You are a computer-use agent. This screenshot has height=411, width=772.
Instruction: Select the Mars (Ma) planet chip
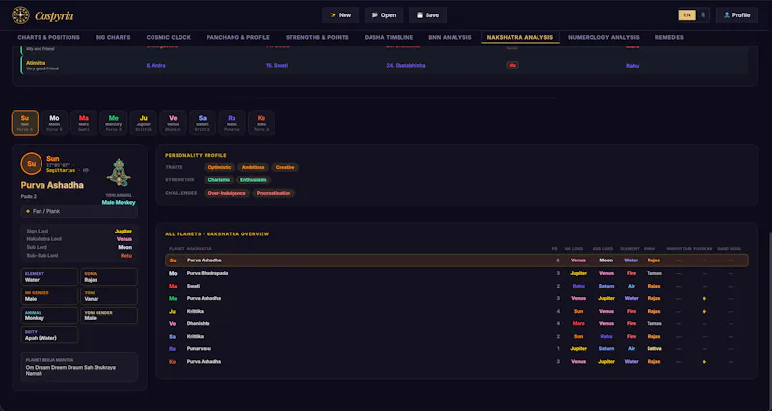click(84, 123)
